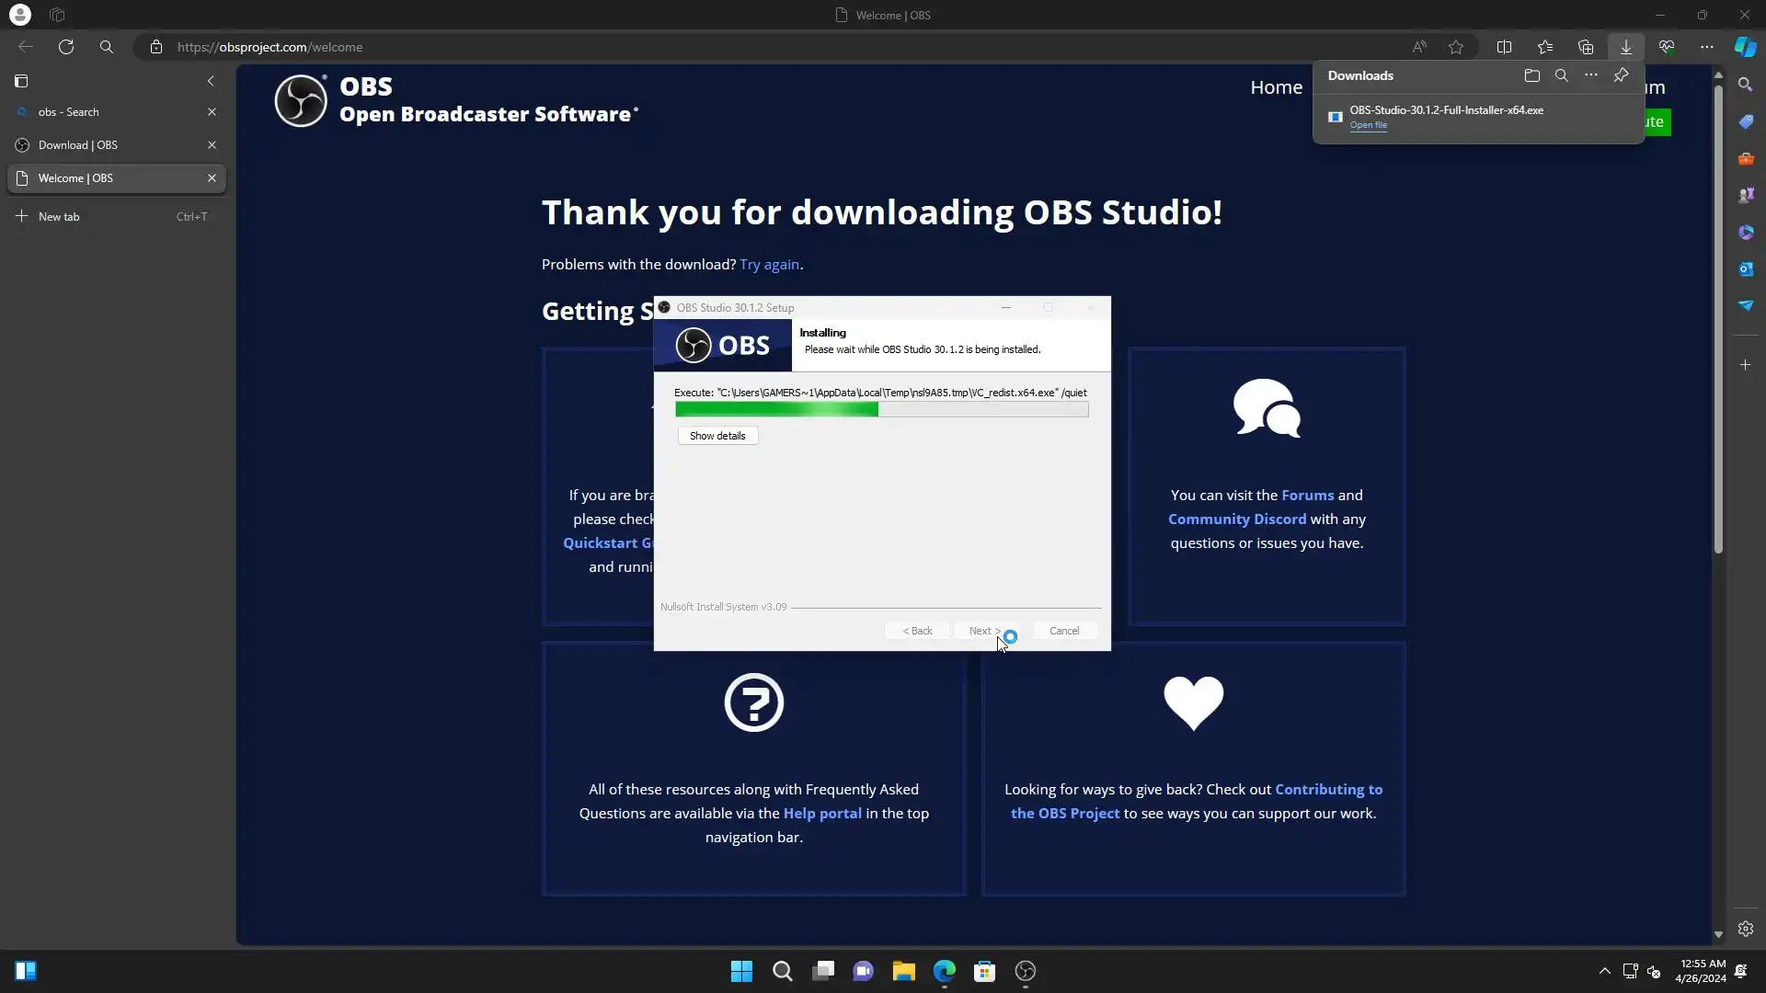The image size is (1766, 993).
Task: Click the Try again link
Action: click(x=769, y=265)
